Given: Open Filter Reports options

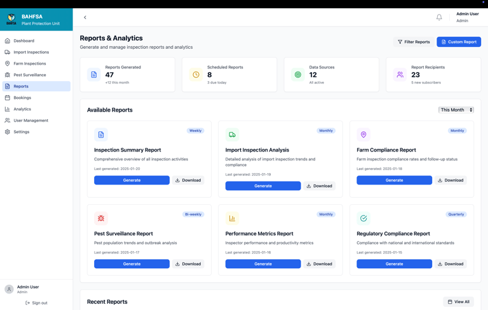Looking at the screenshot, I should tap(414, 42).
